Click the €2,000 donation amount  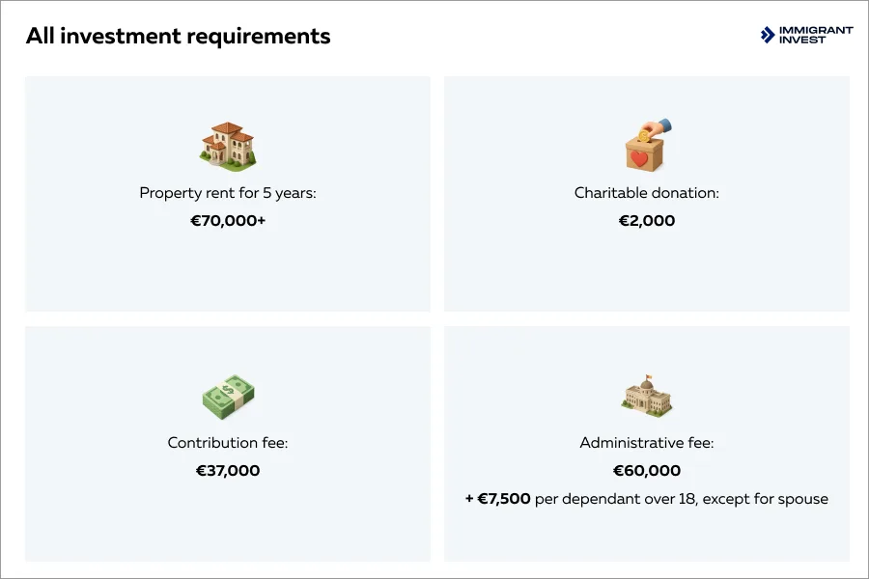point(647,221)
